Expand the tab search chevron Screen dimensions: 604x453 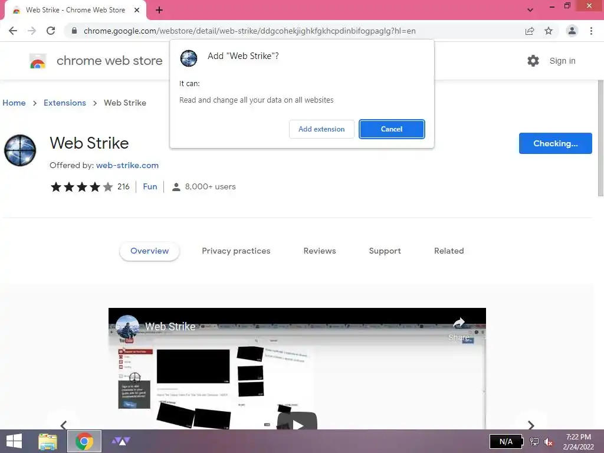click(530, 10)
